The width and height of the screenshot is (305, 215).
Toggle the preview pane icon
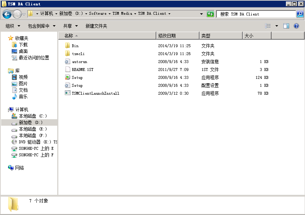click(286, 26)
